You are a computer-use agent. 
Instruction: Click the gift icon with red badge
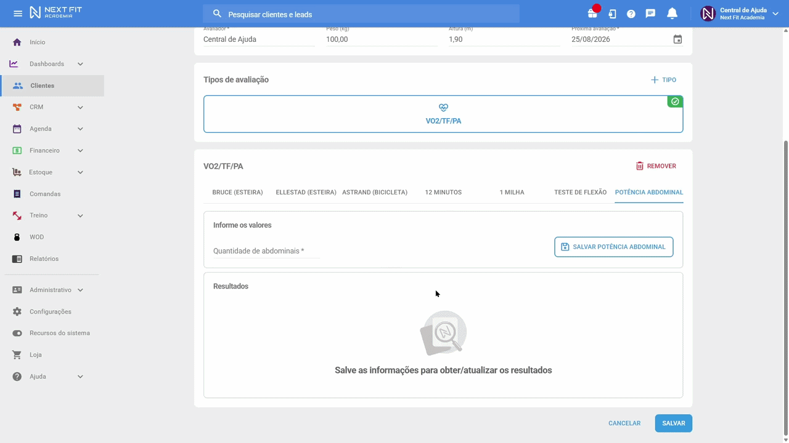pos(593,12)
